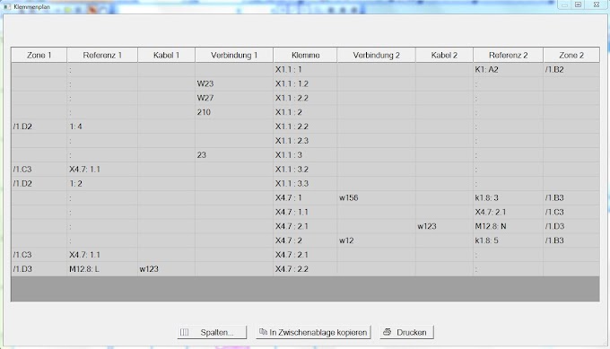Click the w123 cell in Kabel 2 column
Screen dimensions: 610x349
(444, 226)
